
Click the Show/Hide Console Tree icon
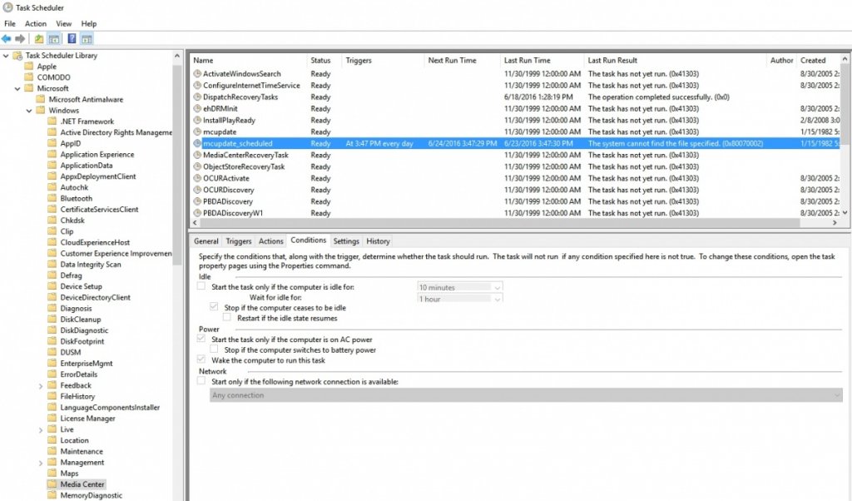[54, 38]
